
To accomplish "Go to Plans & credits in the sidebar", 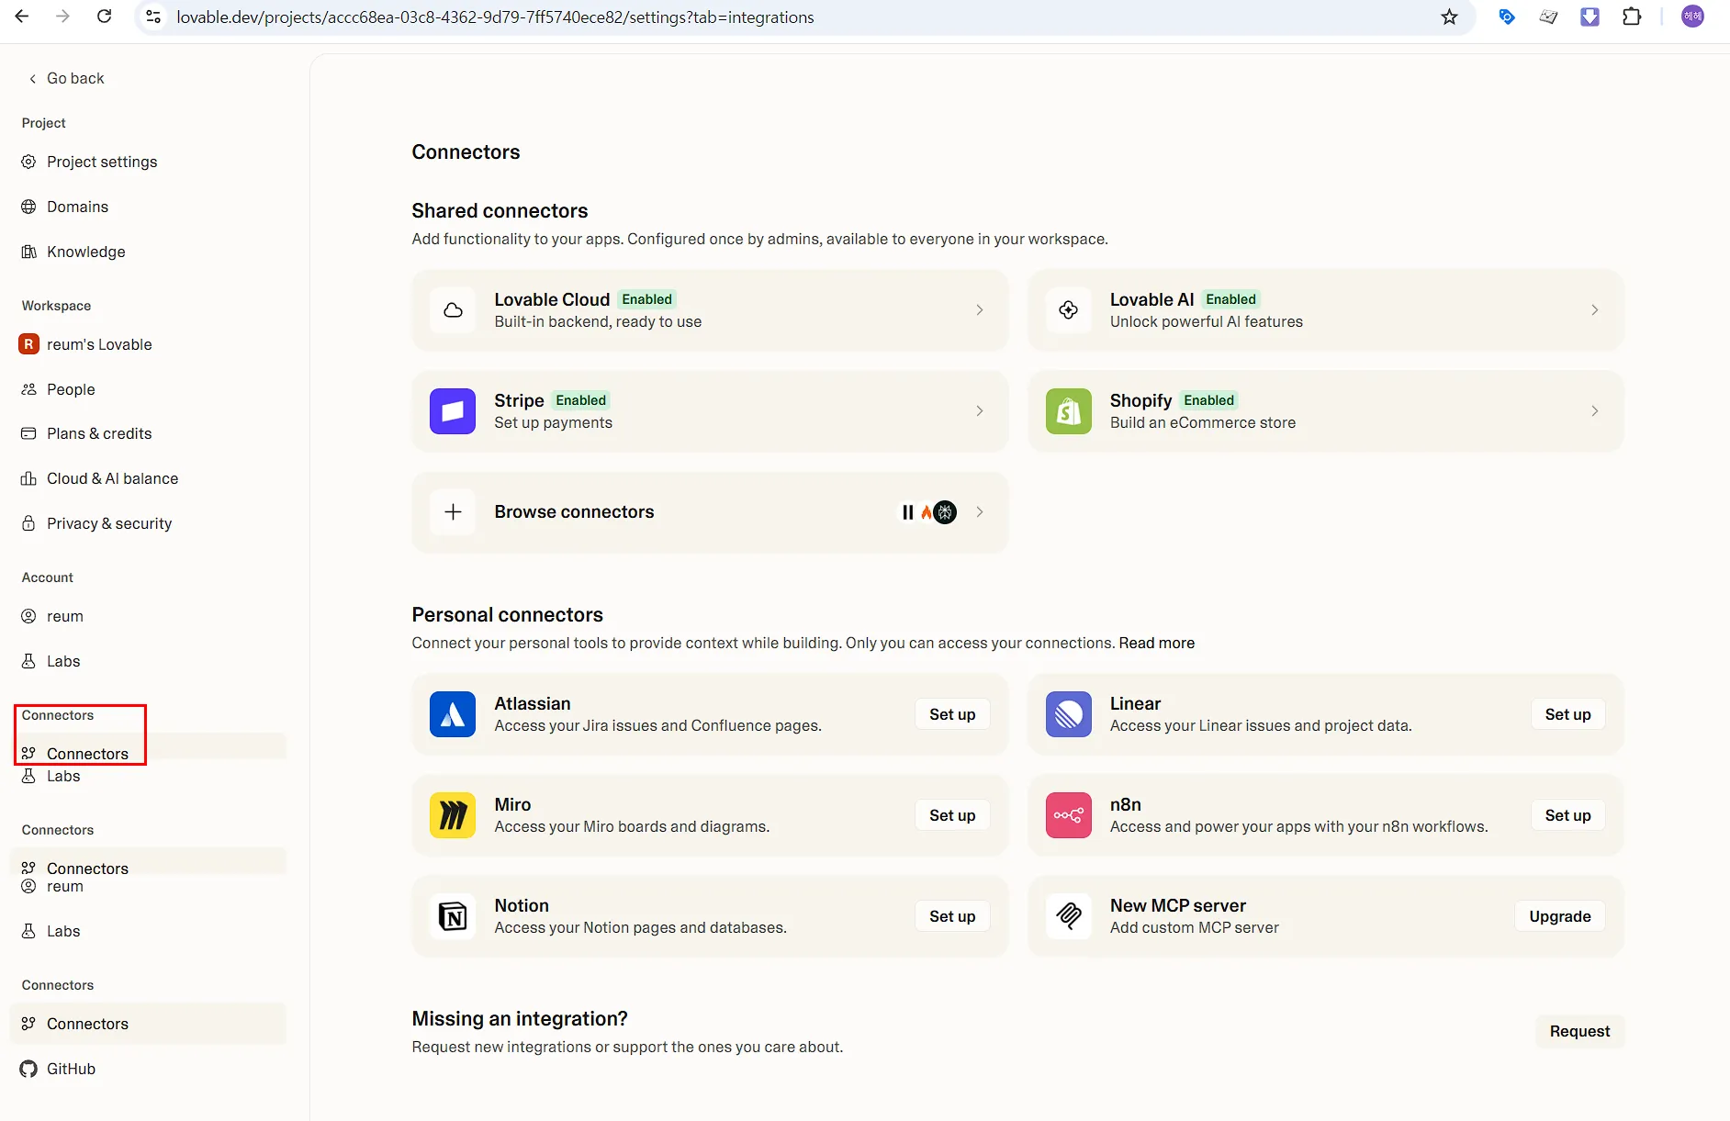I will point(99,433).
